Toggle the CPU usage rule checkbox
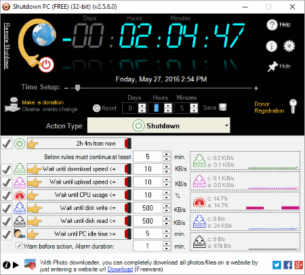The height and width of the screenshot is (275, 305). point(6,195)
